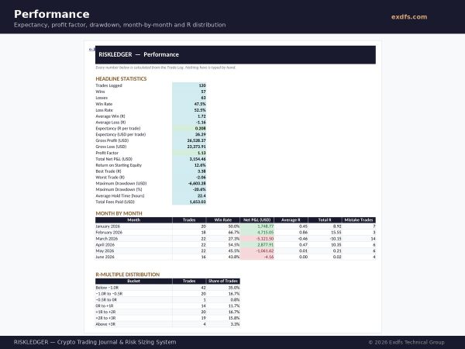Select the Above +3R bucket row
The image size is (465, 349).
(x=167, y=324)
